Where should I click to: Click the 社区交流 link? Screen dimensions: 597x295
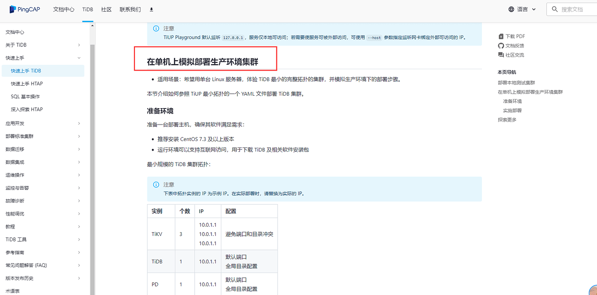point(515,55)
